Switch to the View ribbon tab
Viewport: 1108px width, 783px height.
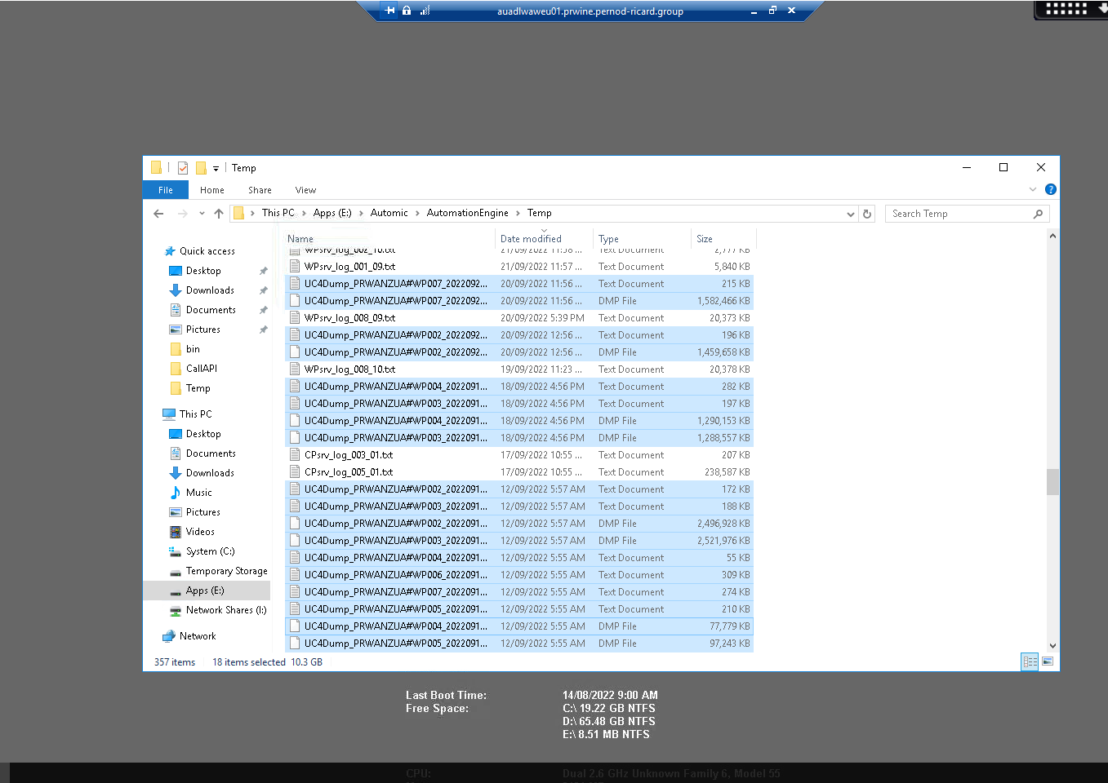point(305,189)
